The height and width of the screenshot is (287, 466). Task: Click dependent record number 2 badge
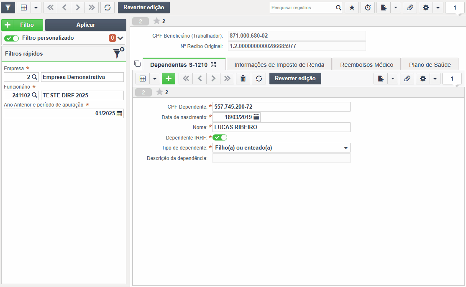click(143, 92)
